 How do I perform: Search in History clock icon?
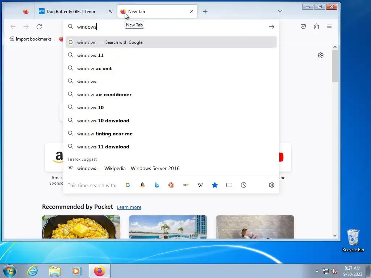pos(244,185)
